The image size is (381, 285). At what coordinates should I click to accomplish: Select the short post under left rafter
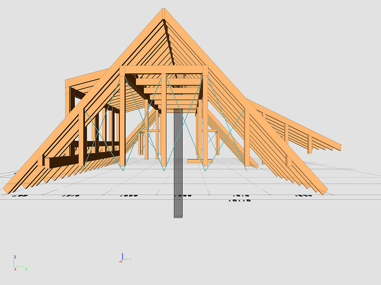coord(81,139)
